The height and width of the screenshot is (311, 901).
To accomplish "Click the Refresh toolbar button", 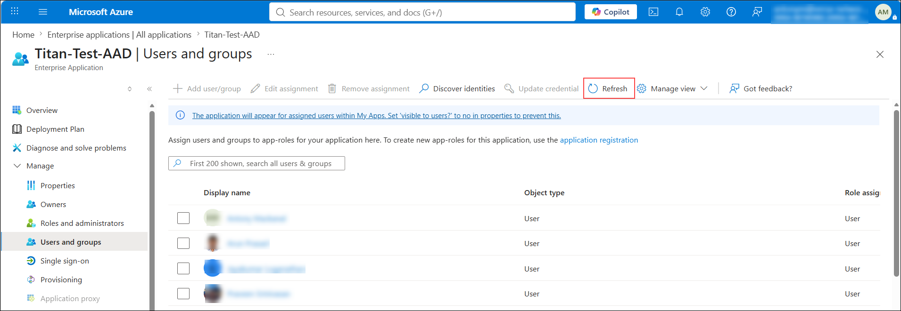I will pos(609,88).
